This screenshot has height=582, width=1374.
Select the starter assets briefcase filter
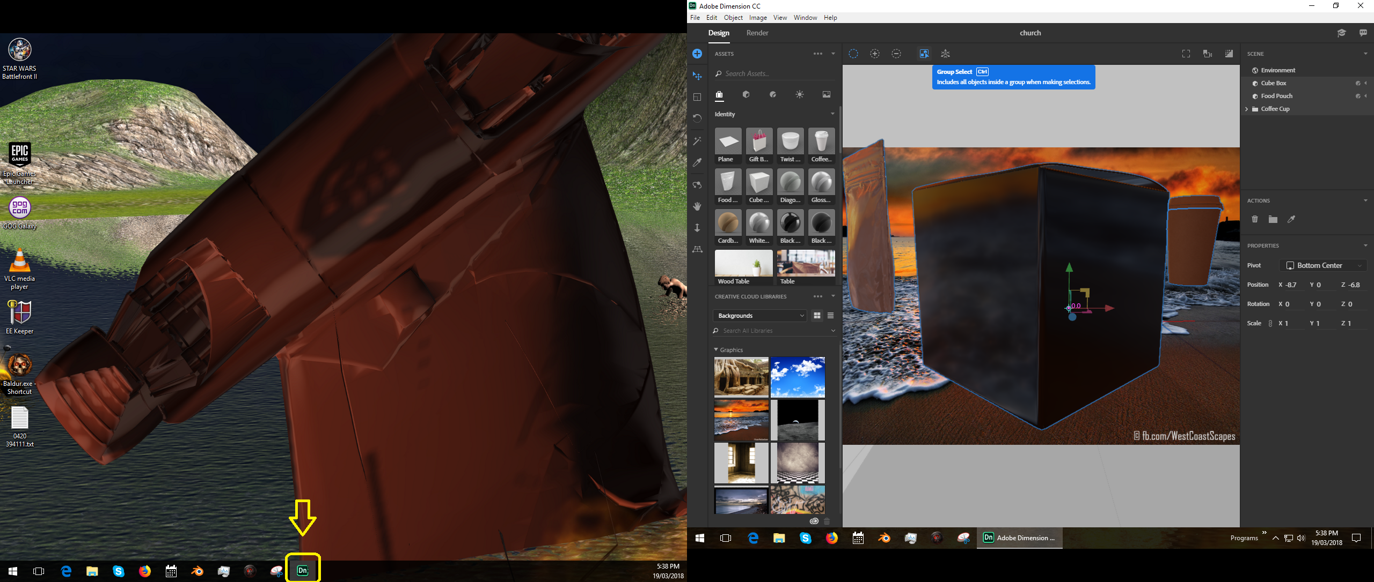tap(719, 95)
